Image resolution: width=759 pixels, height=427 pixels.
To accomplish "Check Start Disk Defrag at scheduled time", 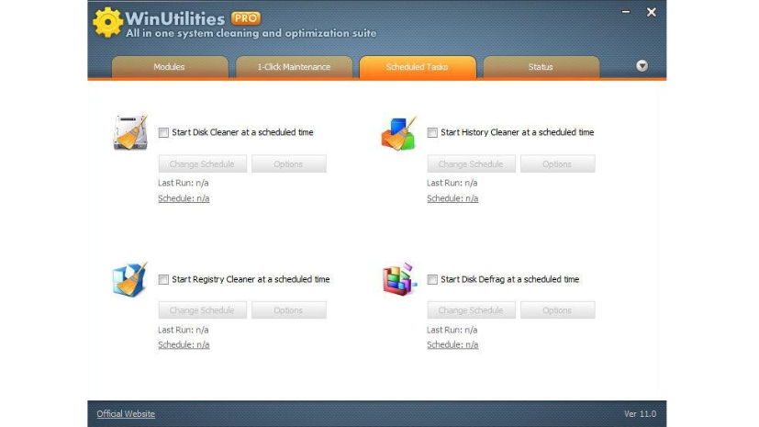I will 432,279.
